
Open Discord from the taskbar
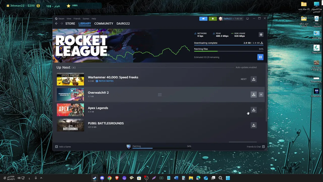click(102, 178)
